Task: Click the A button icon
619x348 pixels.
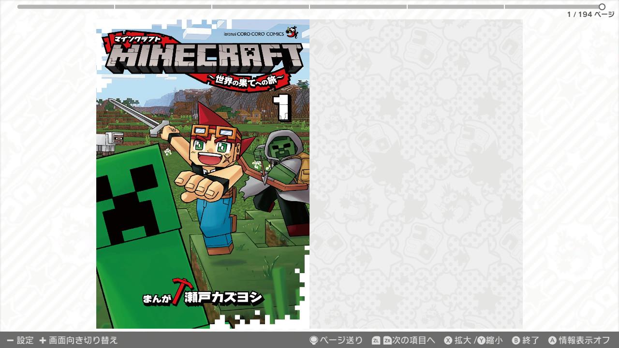Action: point(552,340)
